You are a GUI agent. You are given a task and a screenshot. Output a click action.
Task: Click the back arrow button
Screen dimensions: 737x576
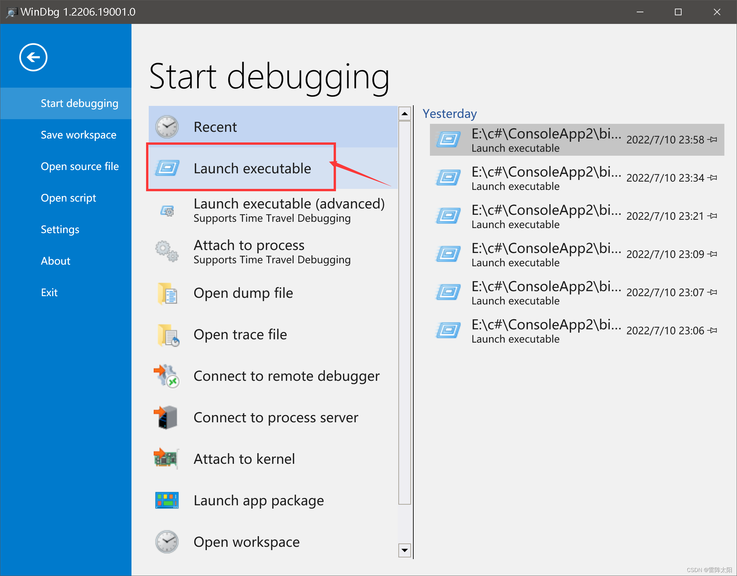coord(33,57)
